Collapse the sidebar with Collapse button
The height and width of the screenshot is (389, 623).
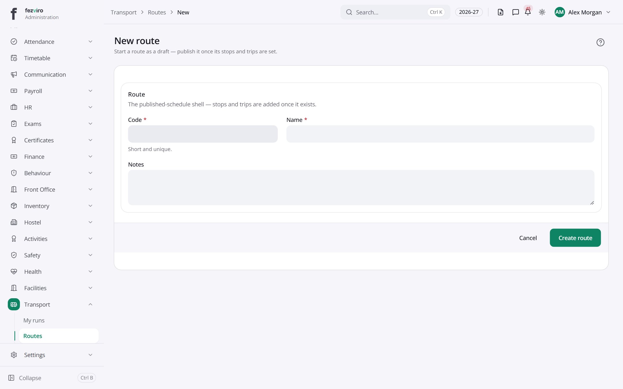(x=52, y=378)
